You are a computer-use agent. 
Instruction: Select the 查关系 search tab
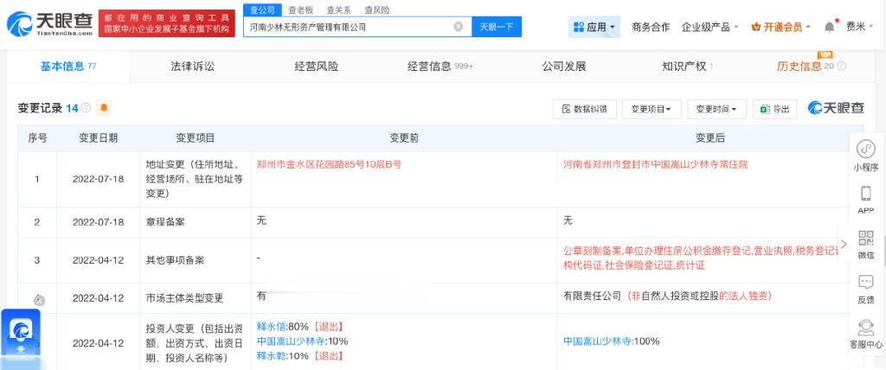[338, 10]
